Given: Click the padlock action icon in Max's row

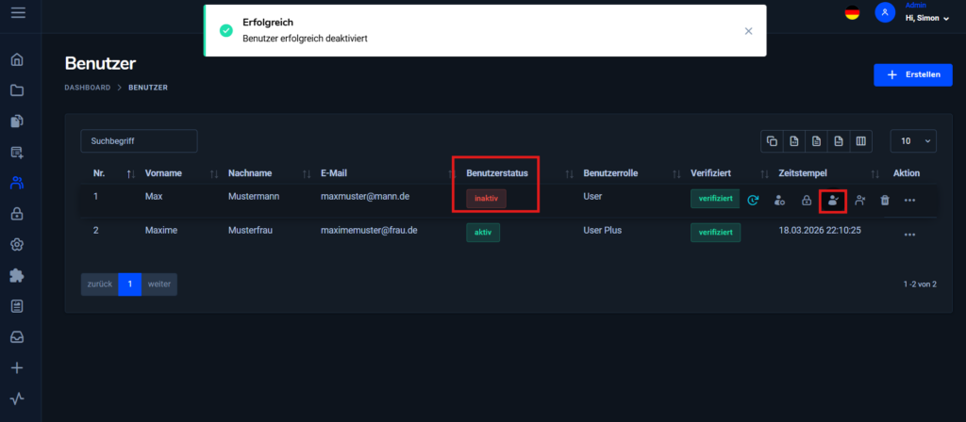Looking at the screenshot, I should point(806,200).
